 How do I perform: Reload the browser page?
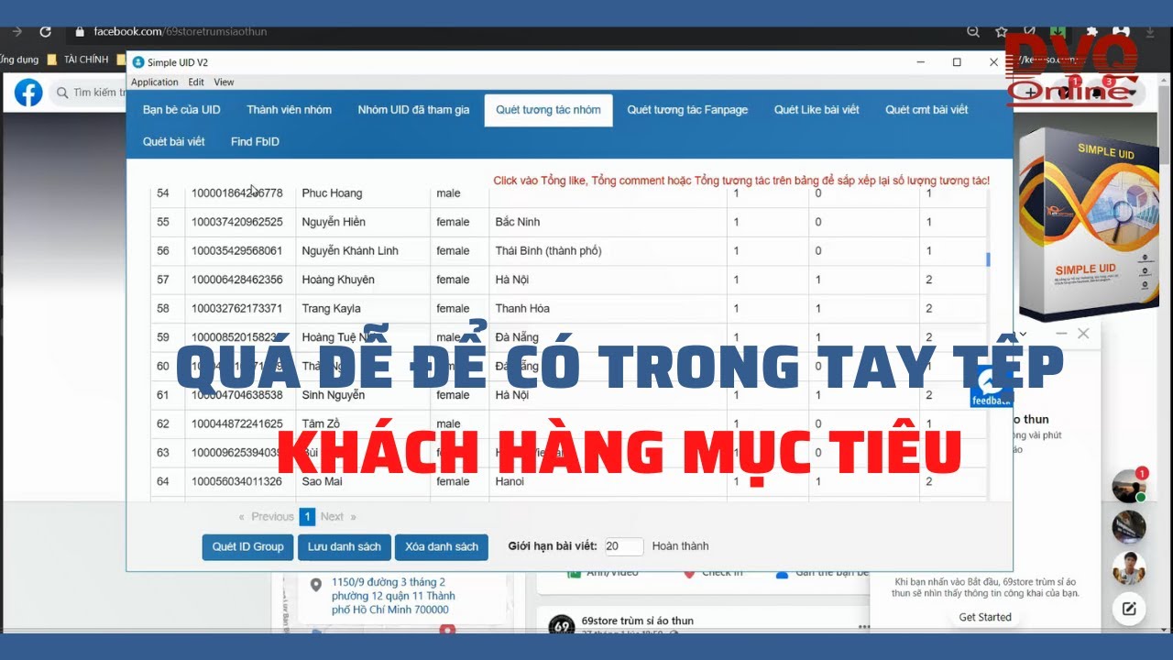pyautogui.click(x=45, y=31)
